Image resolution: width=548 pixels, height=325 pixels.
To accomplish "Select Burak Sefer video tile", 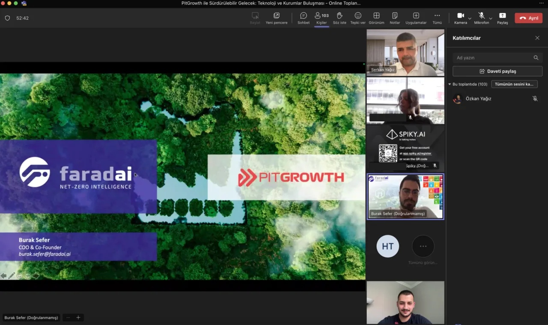I will [x=405, y=197].
